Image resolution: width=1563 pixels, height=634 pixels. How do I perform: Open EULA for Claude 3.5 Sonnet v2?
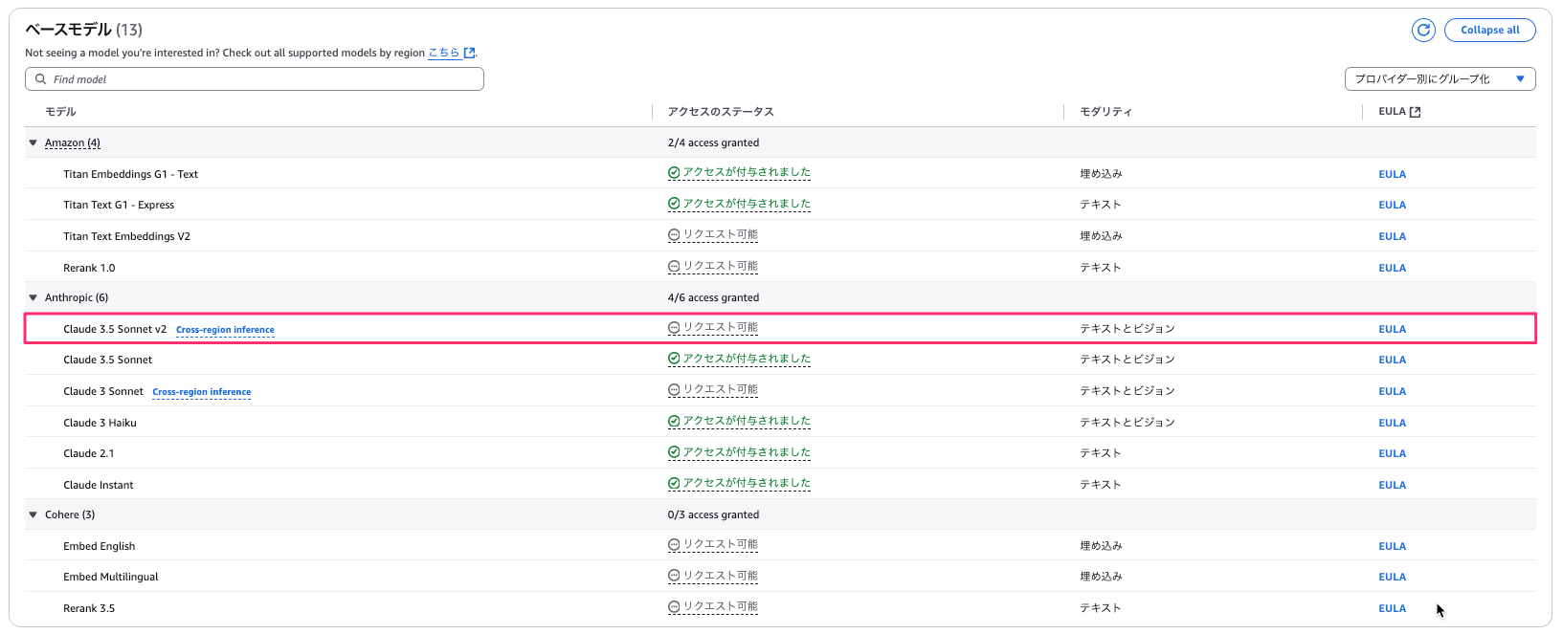tap(1392, 329)
